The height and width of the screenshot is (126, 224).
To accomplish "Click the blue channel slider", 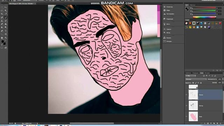I will (x=204, y=14).
